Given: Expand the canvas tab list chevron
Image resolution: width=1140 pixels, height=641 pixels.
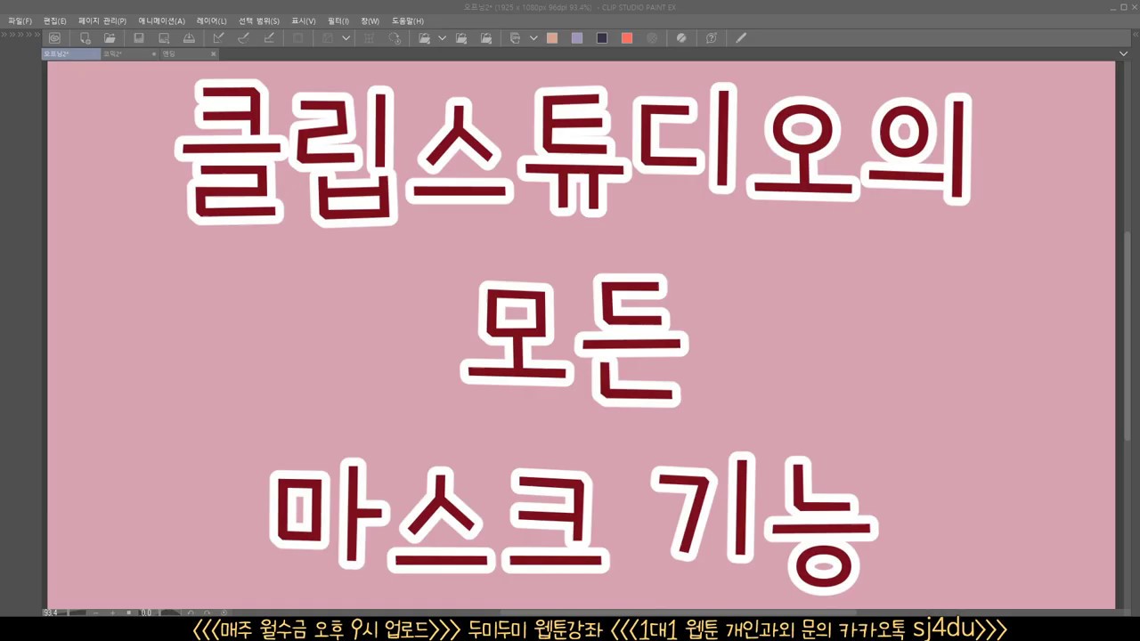Looking at the screenshot, I should pyautogui.click(x=1123, y=54).
